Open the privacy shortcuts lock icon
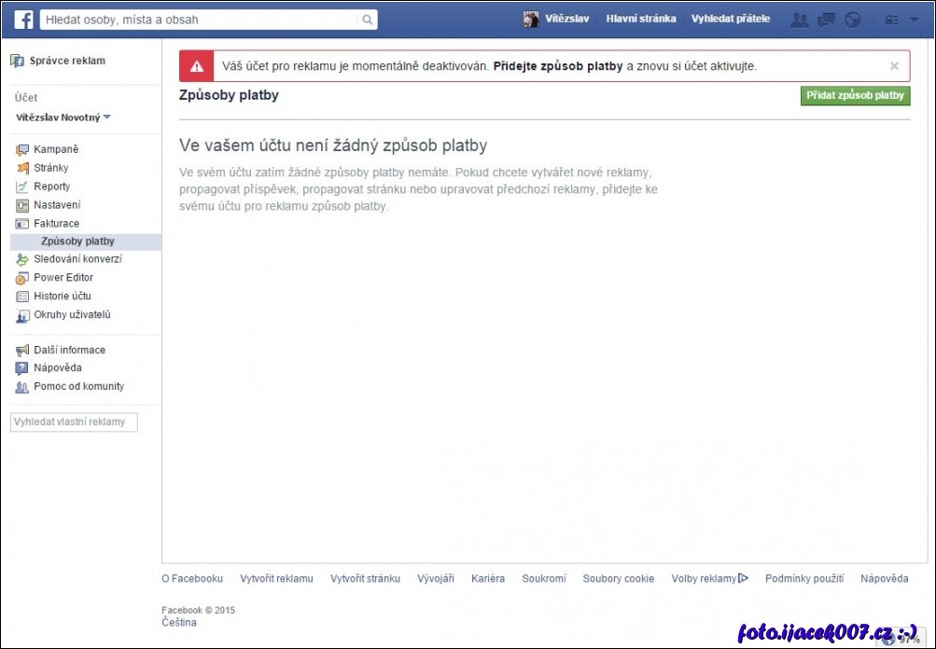This screenshot has width=936, height=649. (892, 20)
